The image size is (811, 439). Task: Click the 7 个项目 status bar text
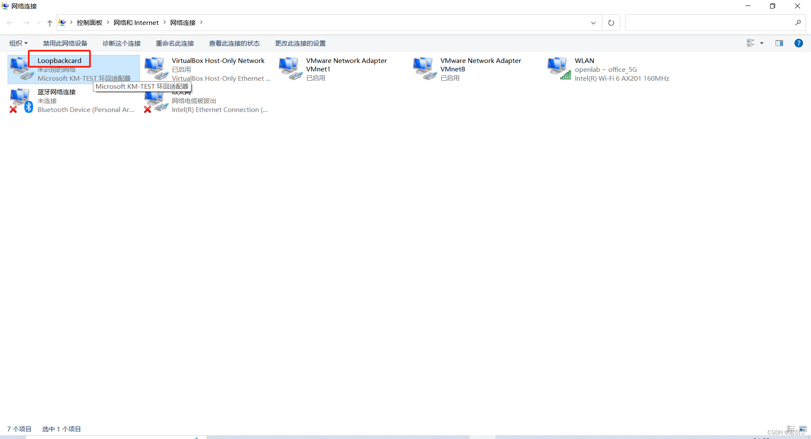19,429
